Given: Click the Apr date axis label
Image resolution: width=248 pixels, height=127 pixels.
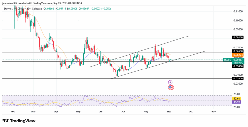Looking at the screenshot, I should [x=56, y=111].
